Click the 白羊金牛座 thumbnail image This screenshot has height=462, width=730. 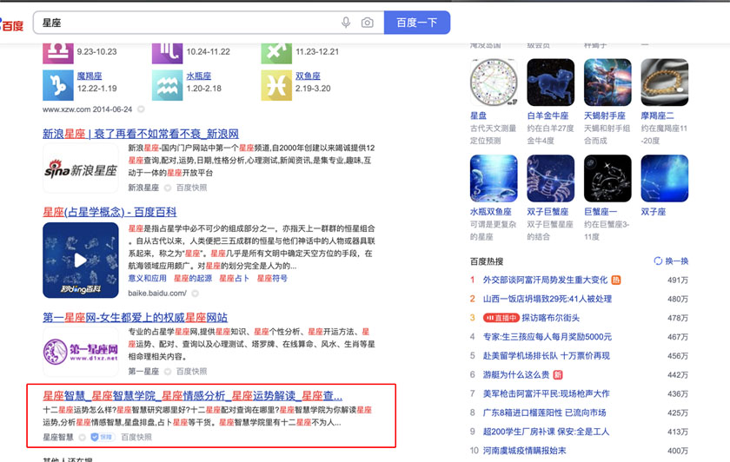[x=550, y=82]
